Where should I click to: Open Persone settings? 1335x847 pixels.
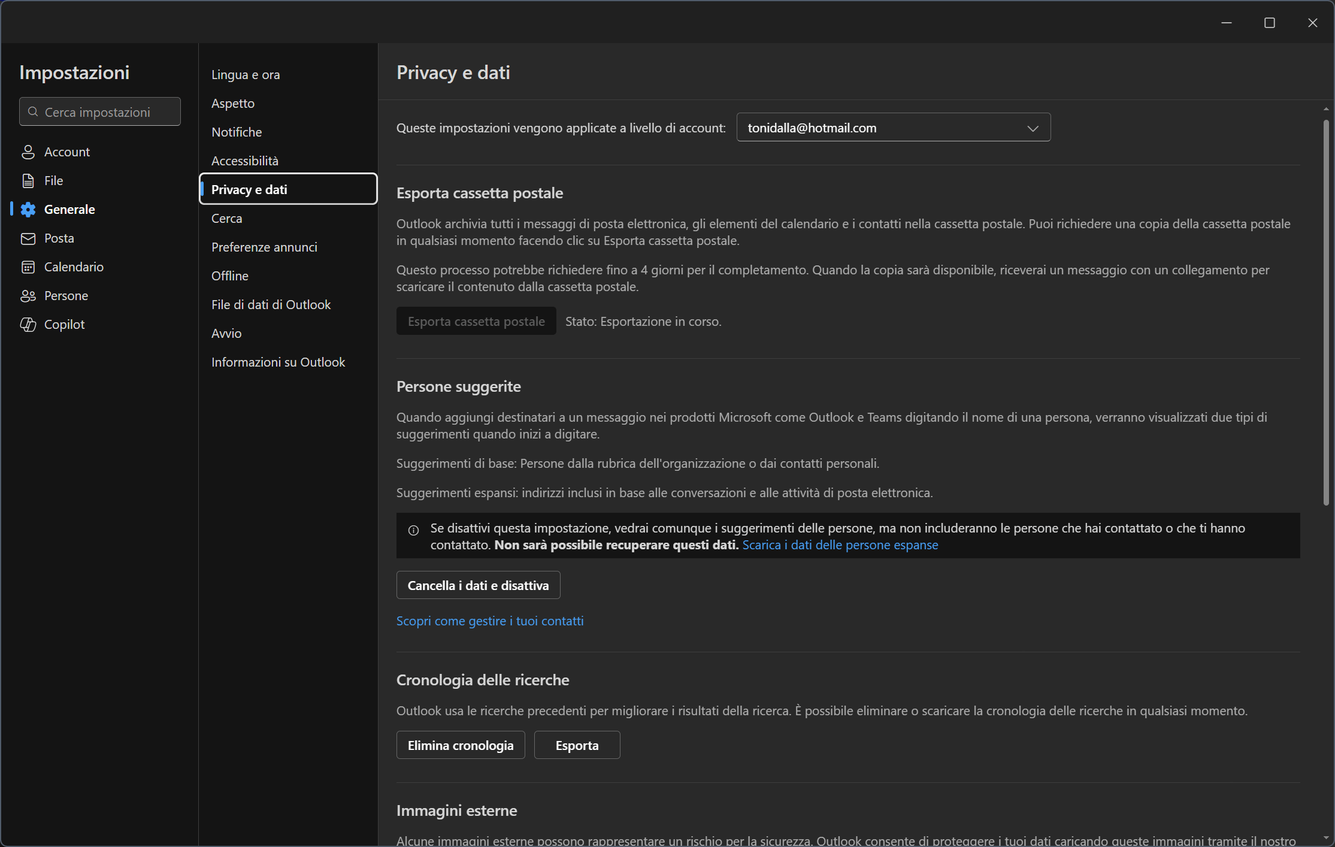click(99, 296)
